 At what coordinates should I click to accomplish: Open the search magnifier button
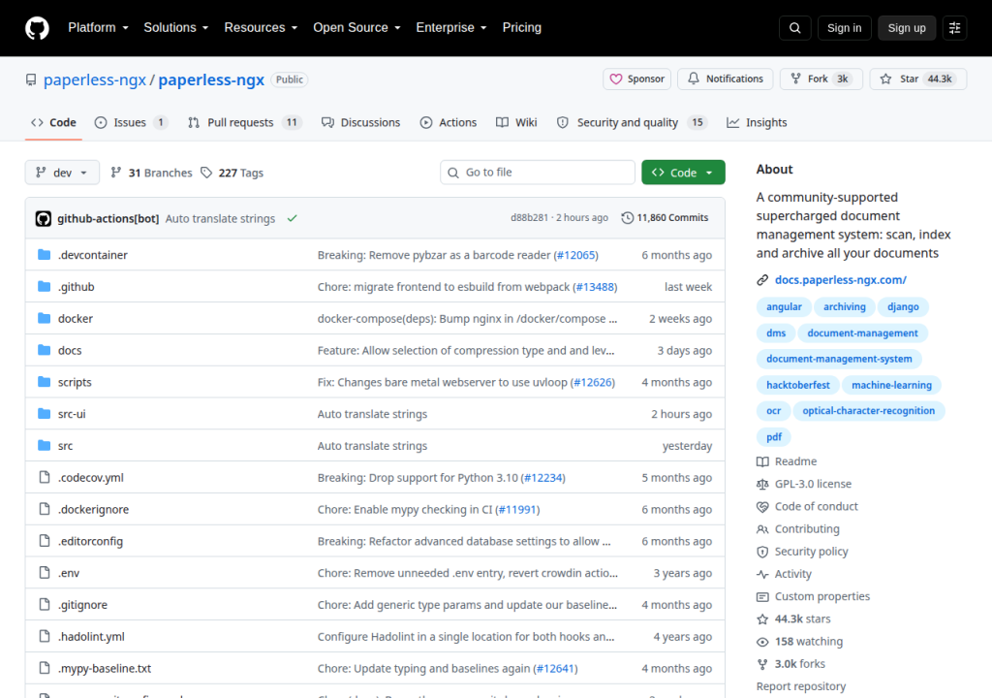pos(794,28)
